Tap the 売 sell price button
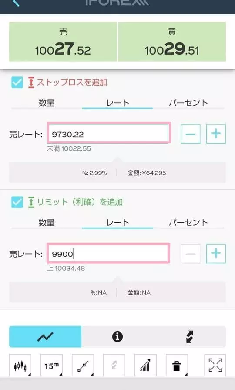This screenshot has height=390, width=235. tap(63, 41)
